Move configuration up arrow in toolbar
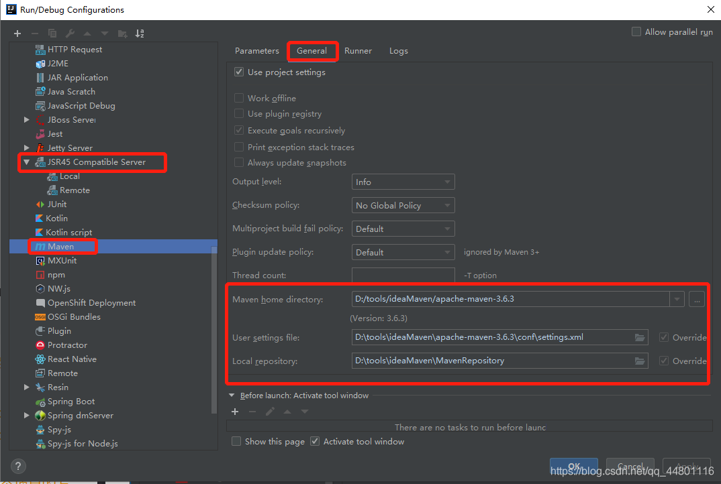The width and height of the screenshot is (721, 484). [x=87, y=34]
